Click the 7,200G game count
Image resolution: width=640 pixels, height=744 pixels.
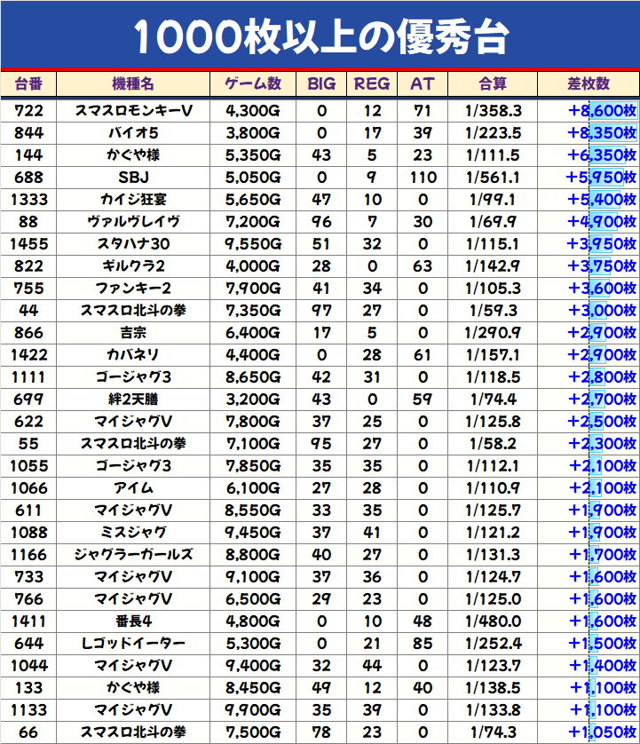(x=253, y=222)
